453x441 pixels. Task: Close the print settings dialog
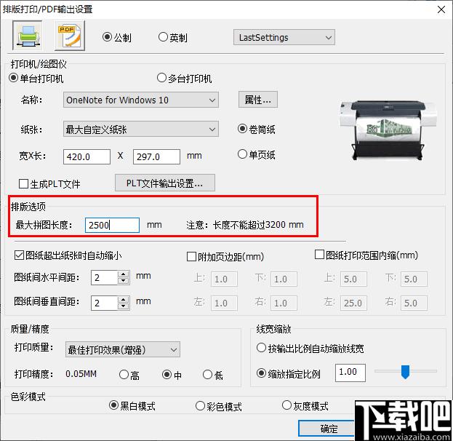441,9
